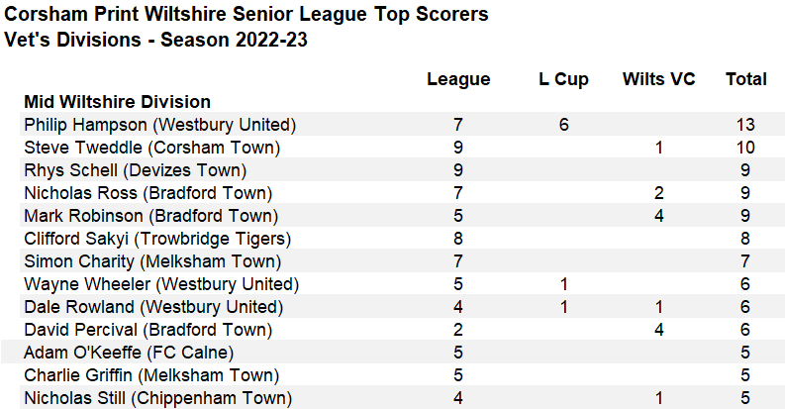785x409 pixels.
Task: Select the Mid Wiltshire Division heading
Action: pyautogui.click(x=117, y=102)
